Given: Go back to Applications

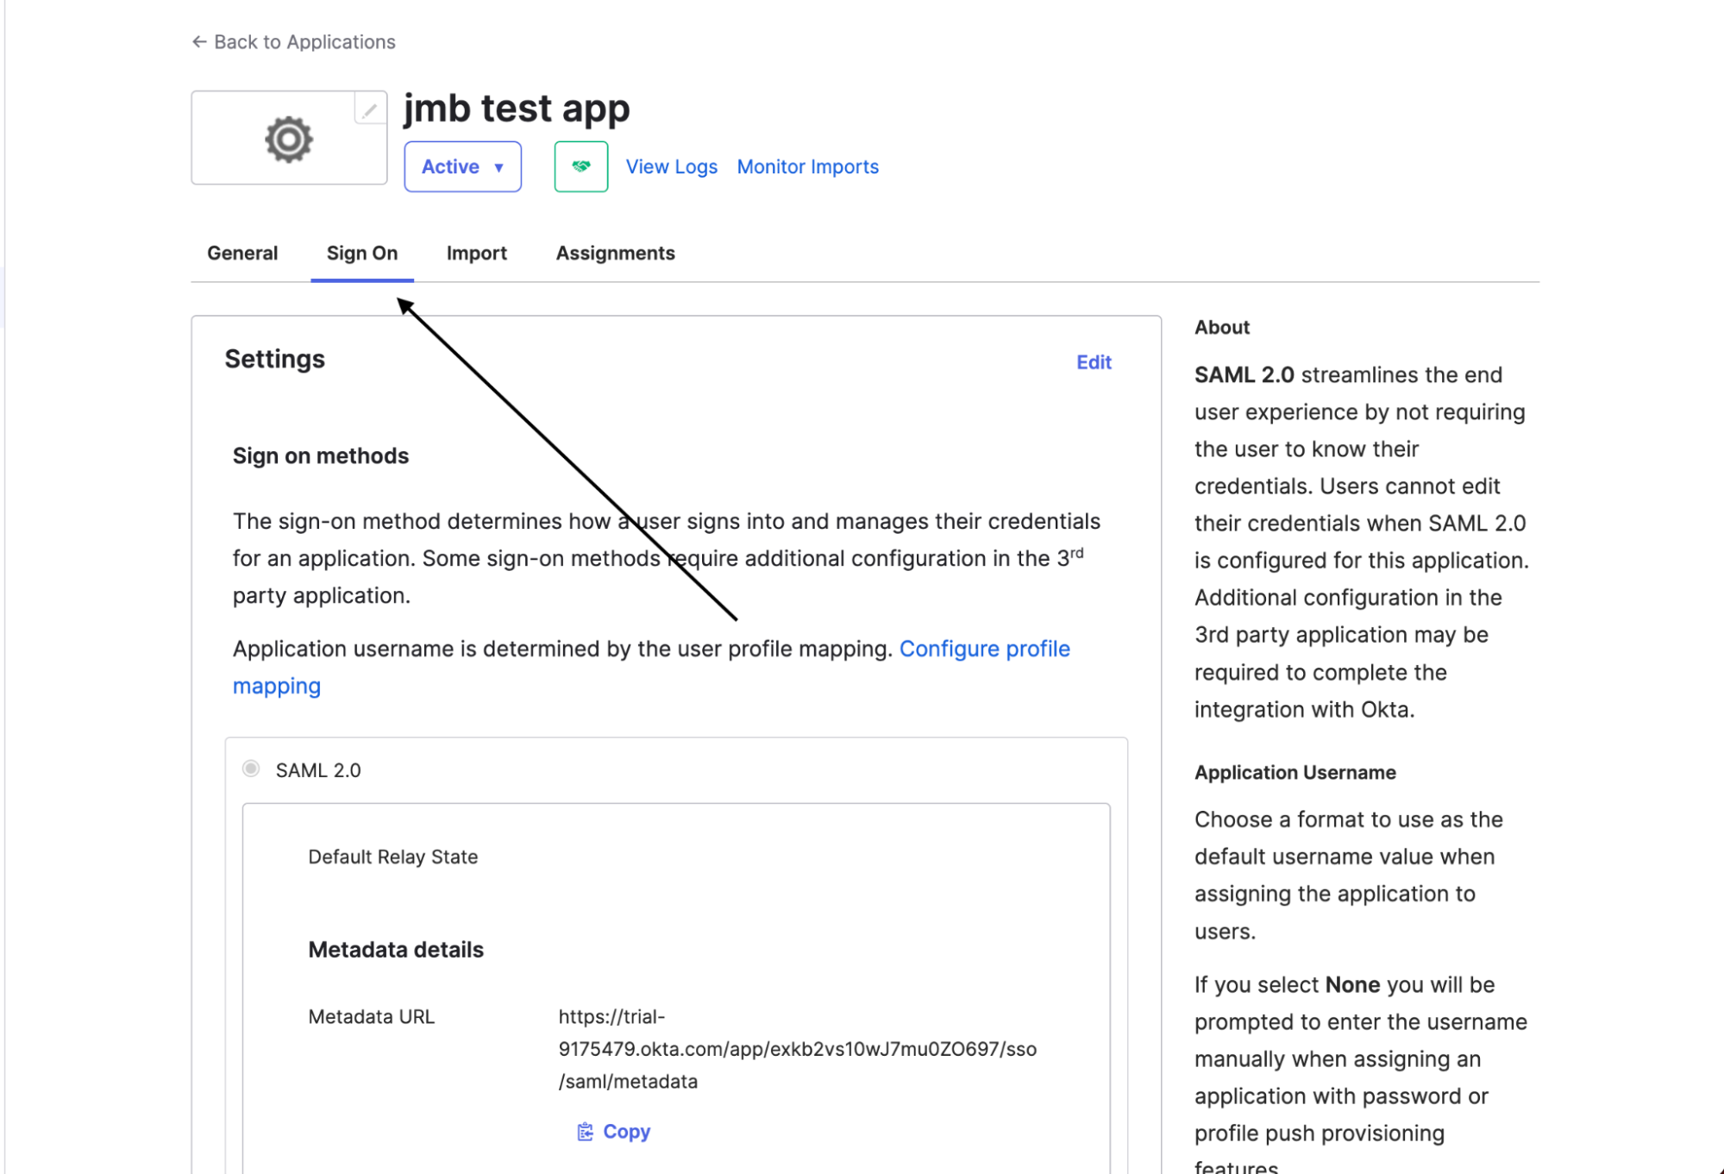Looking at the screenshot, I should coord(294,41).
